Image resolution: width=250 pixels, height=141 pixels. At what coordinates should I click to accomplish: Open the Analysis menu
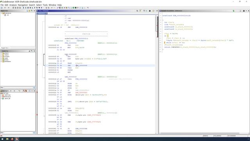[x=13, y=5]
